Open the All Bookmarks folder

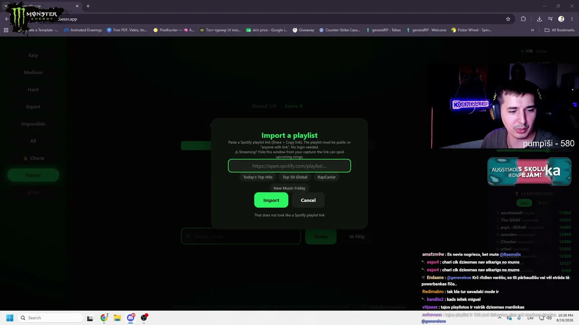point(560,30)
